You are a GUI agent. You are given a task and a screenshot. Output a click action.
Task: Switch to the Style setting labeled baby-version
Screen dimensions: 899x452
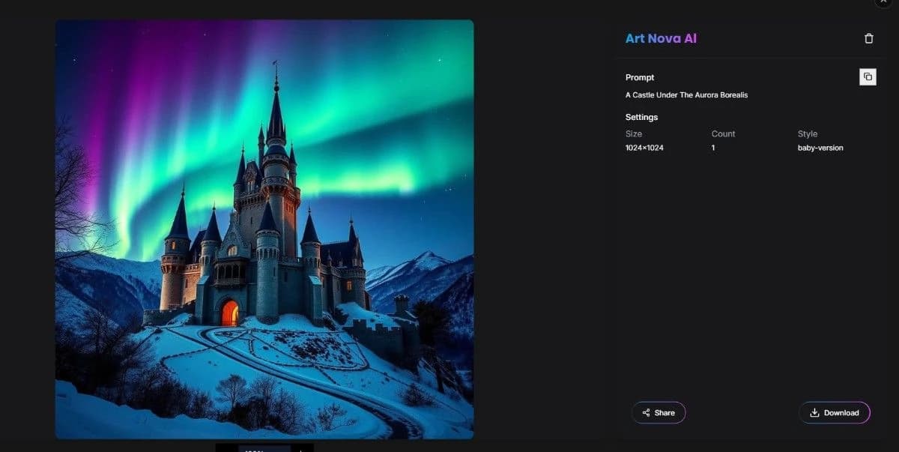pos(820,148)
